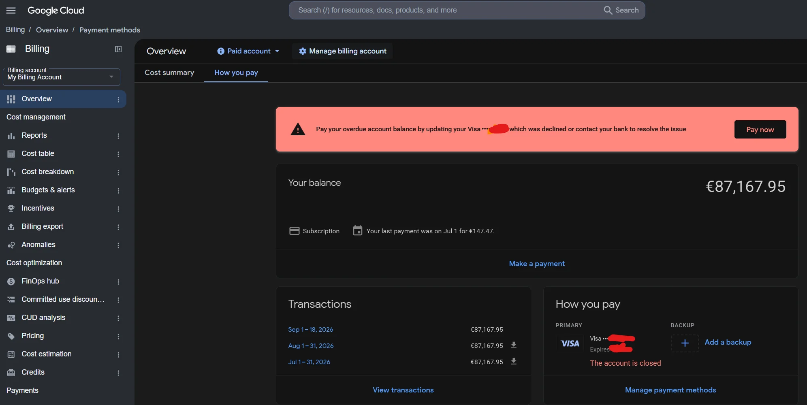Open more options for Cost table
Viewport: 807px width, 405px height.
pyautogui.click(x=118, y=154)
